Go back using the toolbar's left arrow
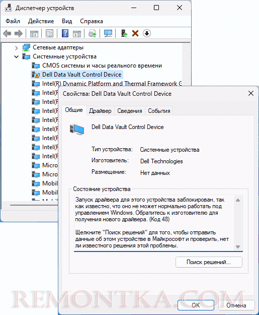Viewport: 259px width, 315px height. (7, 33)
